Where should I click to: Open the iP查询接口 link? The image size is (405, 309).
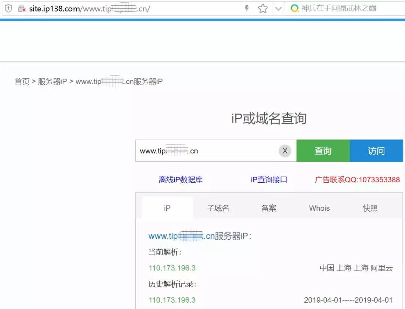click(268, 180)
